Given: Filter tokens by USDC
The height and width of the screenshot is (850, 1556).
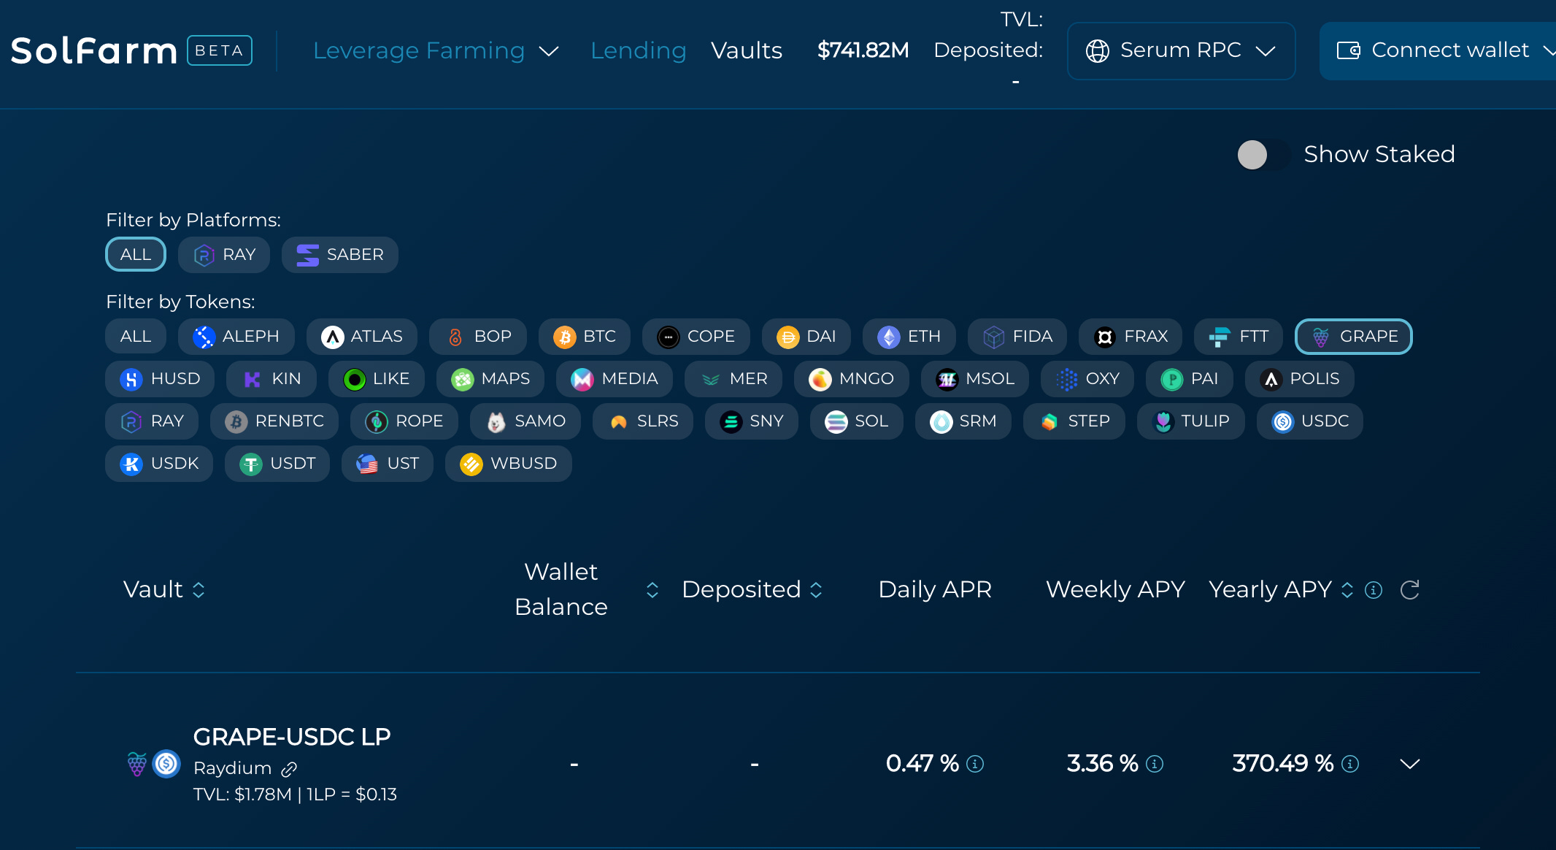Looking at the screenshot, I should click(1310, 421).
